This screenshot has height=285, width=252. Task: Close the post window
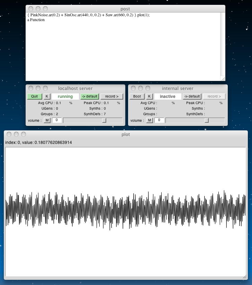point(31,9)
